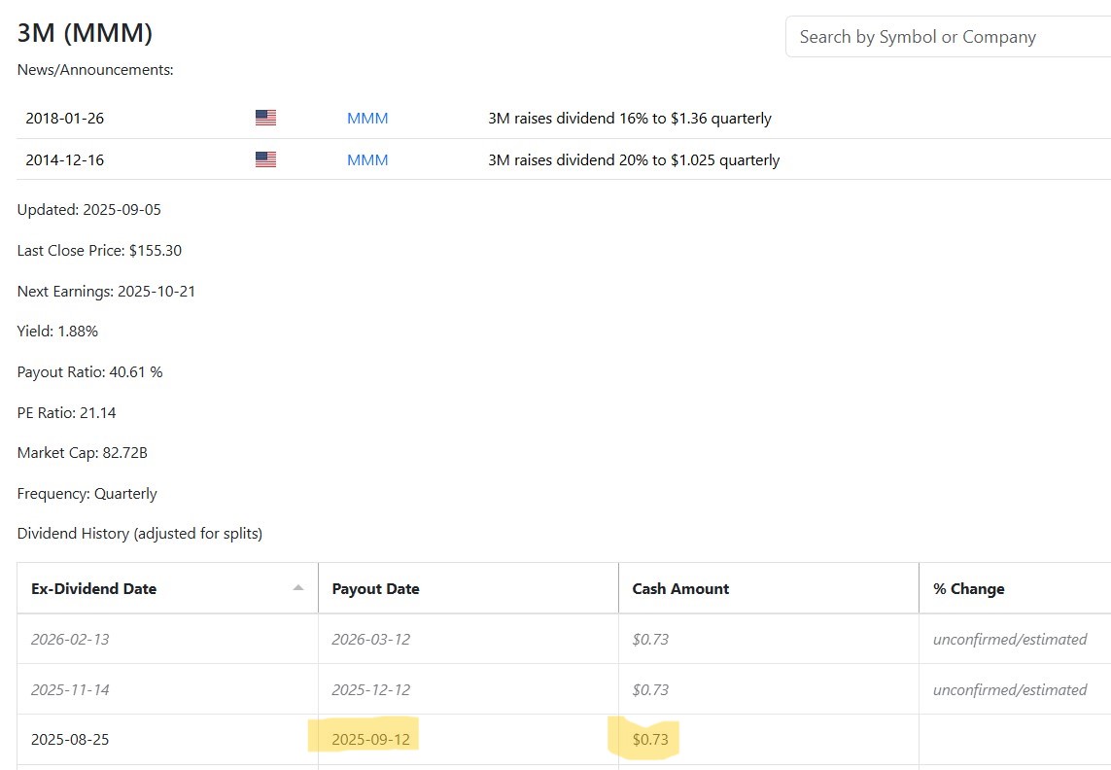
Task: Focus the Search by Symbol or Company field
Action: tap(948, 37)
